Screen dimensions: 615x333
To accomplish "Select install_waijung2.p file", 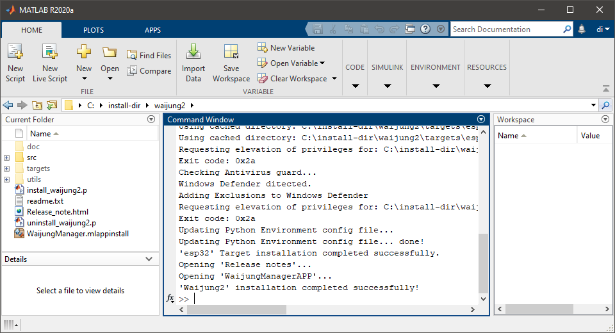I will point(57,190).
